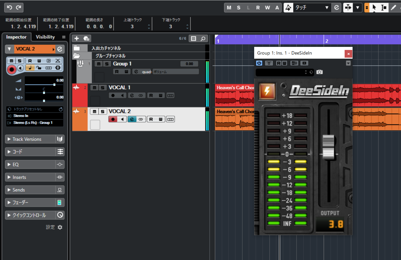
Task: Click the find tracks magnifier icon
Action: coord(203,38)
